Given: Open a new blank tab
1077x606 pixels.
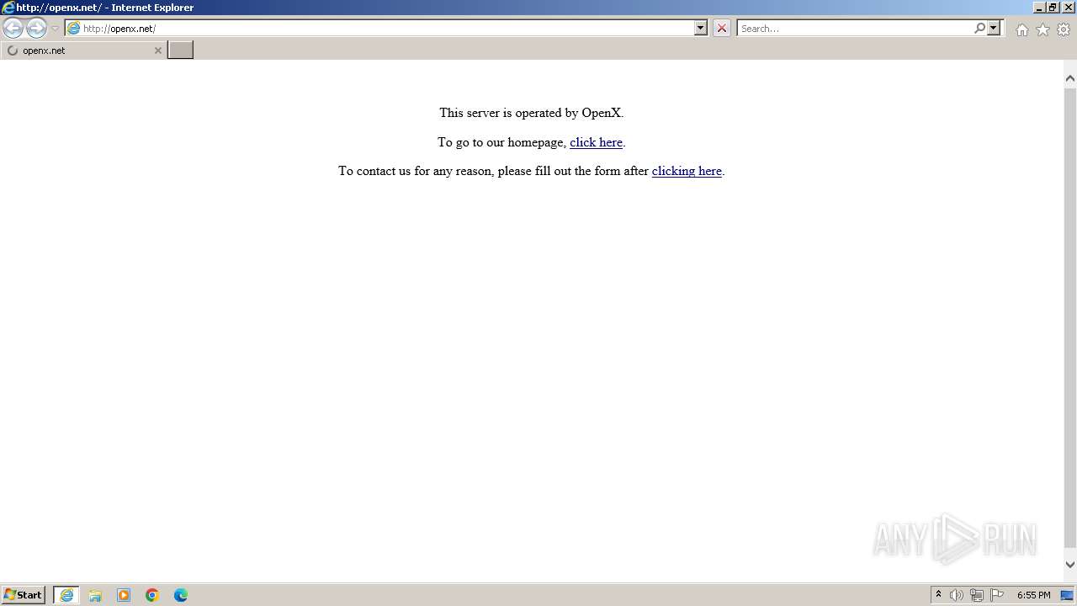Looking at the screenshot, I should pyautogui.click(x=180, y=50).
